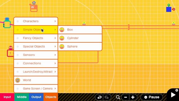Click the bullet dot beside Sensors
Viewport: 179px width, 101px height.
18,55
